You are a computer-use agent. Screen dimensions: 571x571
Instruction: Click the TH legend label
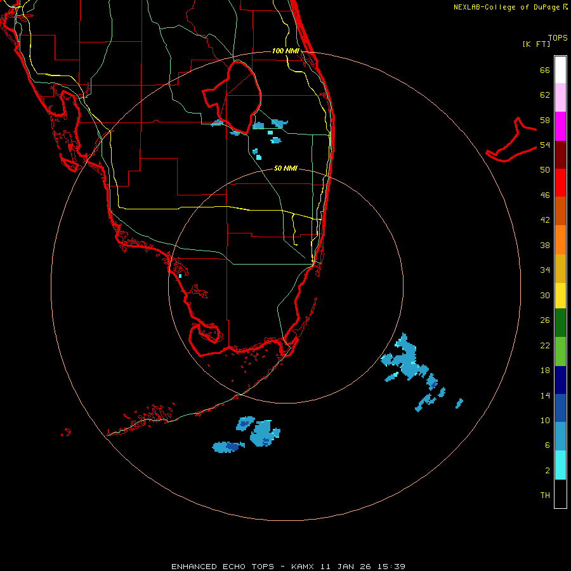point(545,496)
